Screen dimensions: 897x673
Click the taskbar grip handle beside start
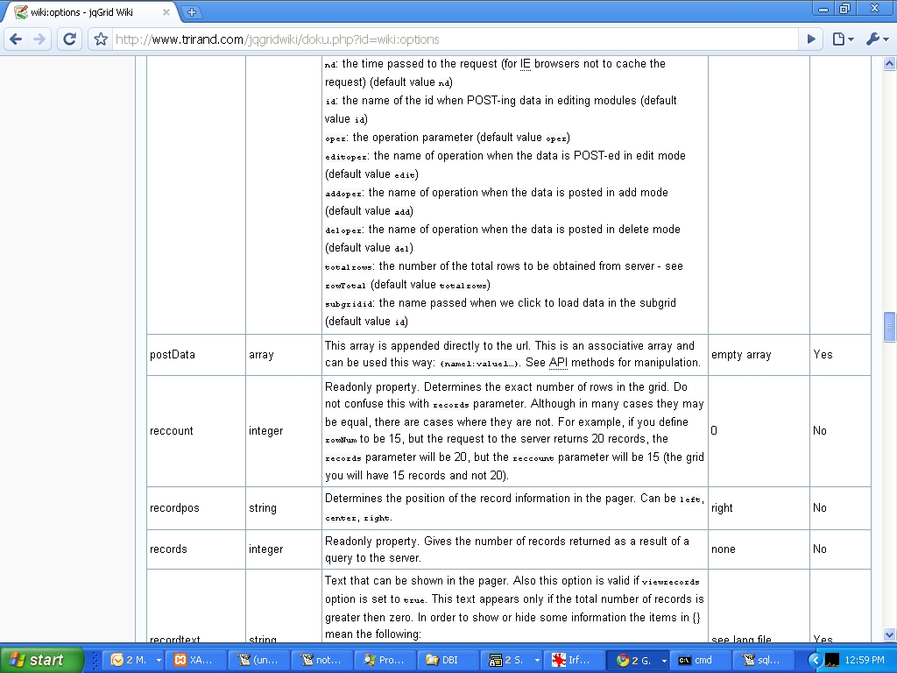(95, 660)
